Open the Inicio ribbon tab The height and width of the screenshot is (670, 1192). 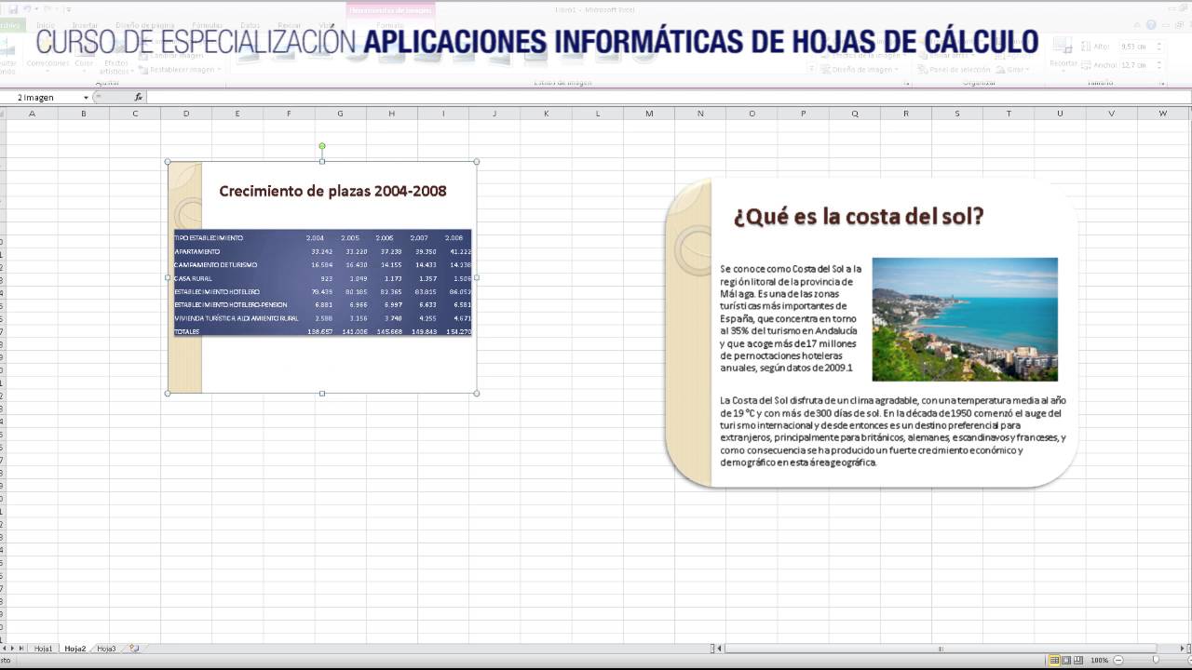point(46,25)
